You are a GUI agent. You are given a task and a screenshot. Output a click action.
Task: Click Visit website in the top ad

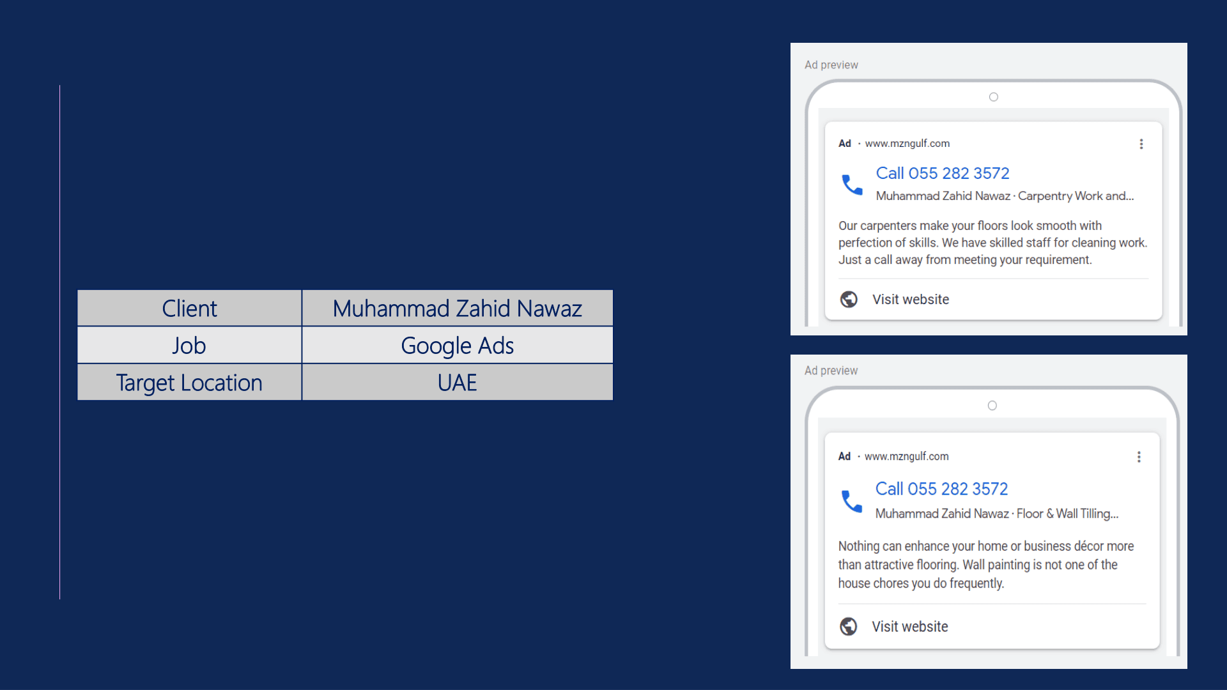[x=910, y=299]
